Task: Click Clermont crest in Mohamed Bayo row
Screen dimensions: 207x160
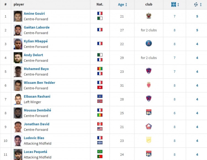Action: pos(149,71)
